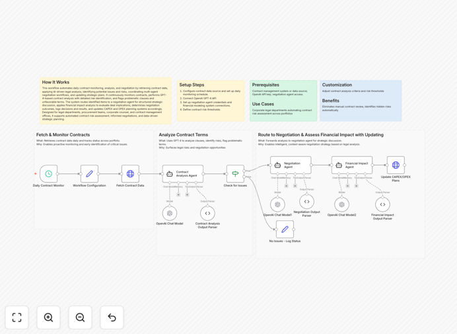Zoom out of the workflow canvas
This screenshot has height=334, width=457.
click(80, 317)
